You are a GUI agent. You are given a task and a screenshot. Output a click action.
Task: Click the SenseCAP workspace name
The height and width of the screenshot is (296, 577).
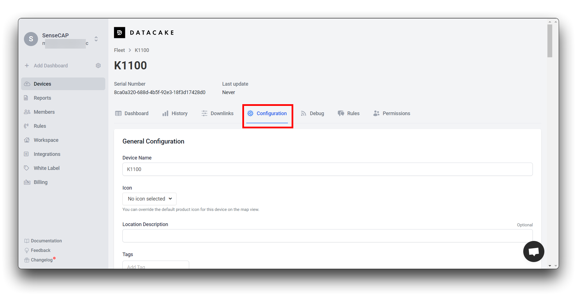point(55,35)
